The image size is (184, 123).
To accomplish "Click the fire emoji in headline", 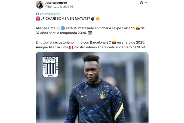I will pos(98,19).
